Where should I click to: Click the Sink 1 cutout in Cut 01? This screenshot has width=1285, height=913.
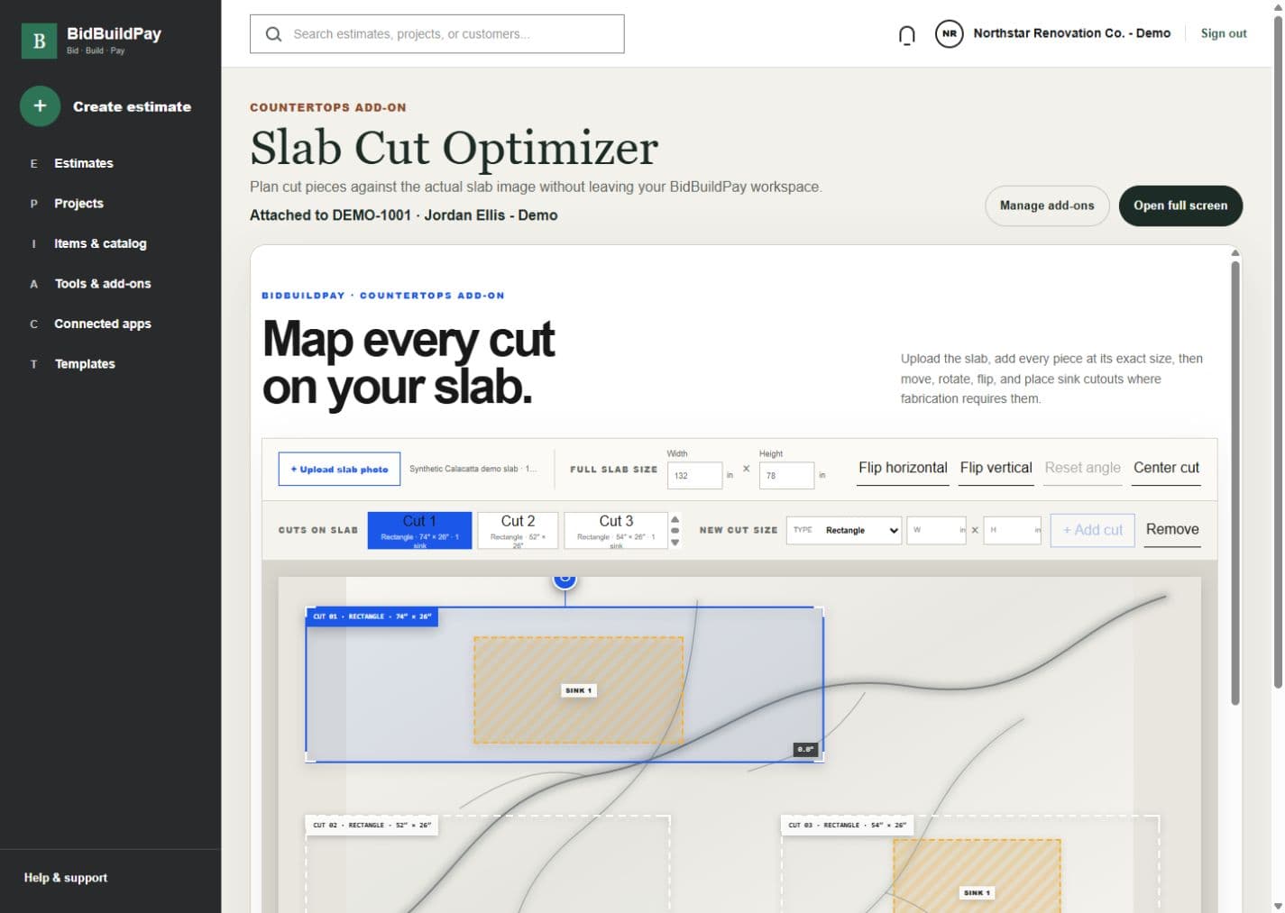coord(578,690)
